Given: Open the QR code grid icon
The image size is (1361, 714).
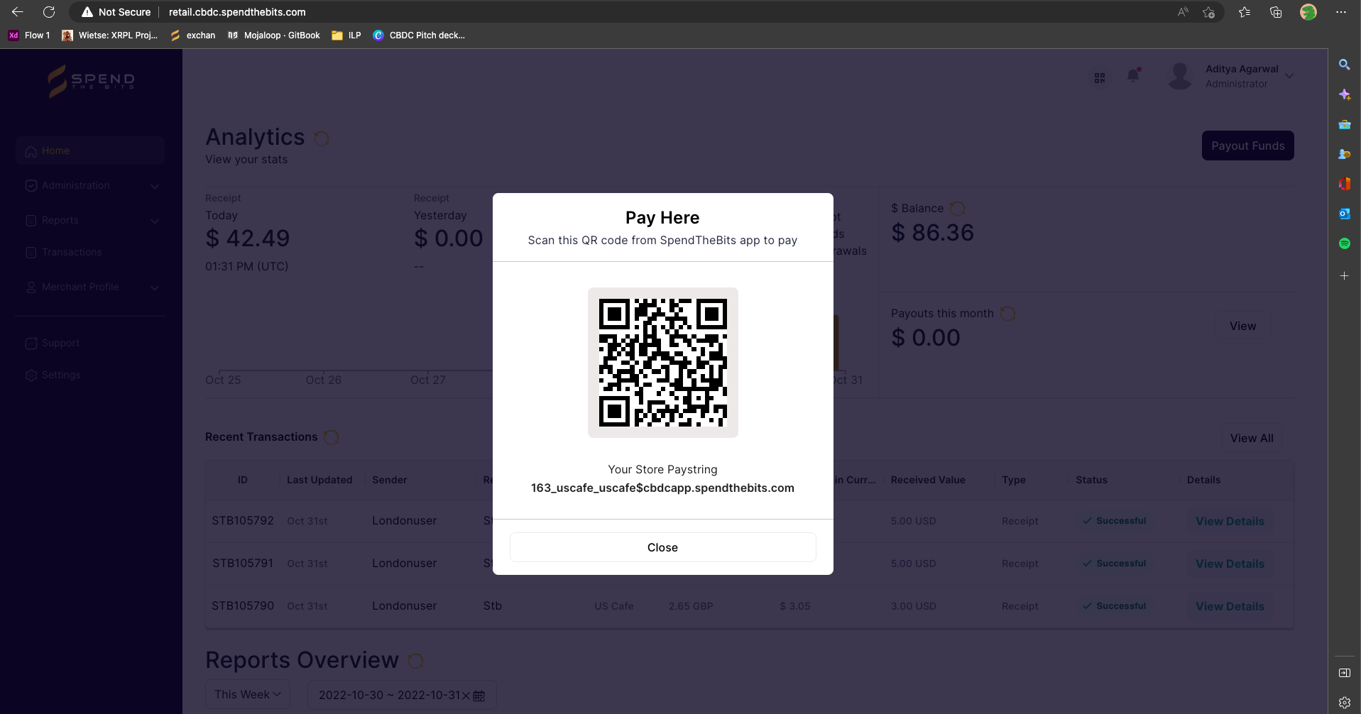Looking at the screenshot, I should (x=1100, y=78).
